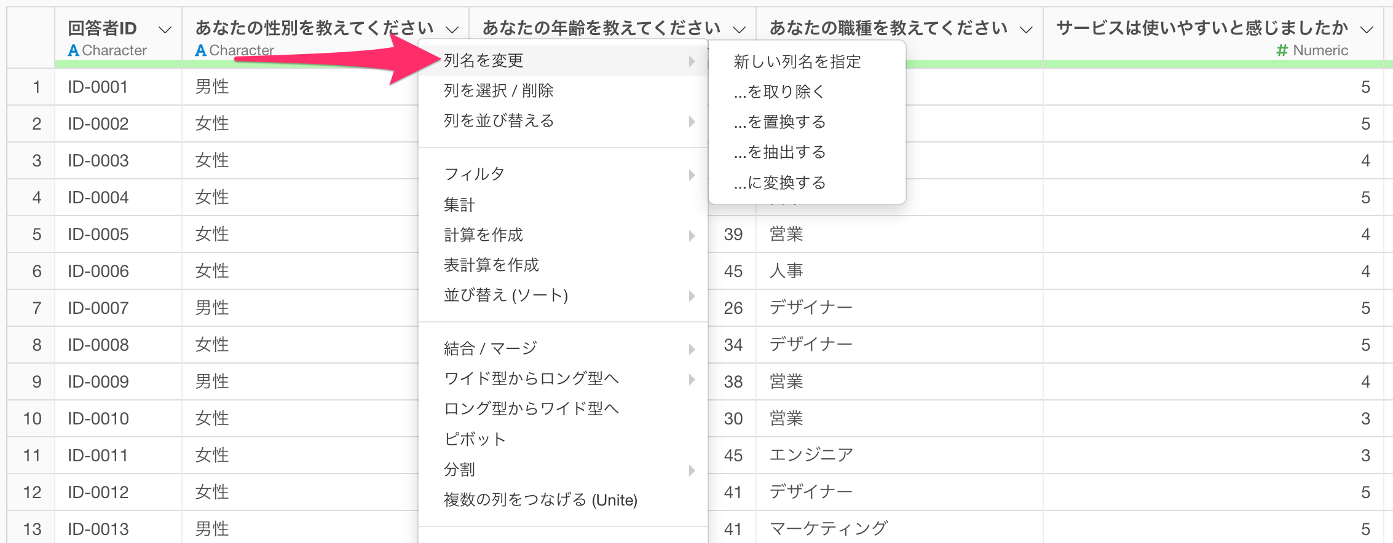Click Character type icon under 性別 column
The height and width of the screenshot is (543, 1393).
click(x=201, y=50)
